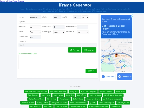Viewport: 144px width, 108px height.
Task: Open the border Yes dropdown
Action: pyautogui.click(x=35, y=32)
